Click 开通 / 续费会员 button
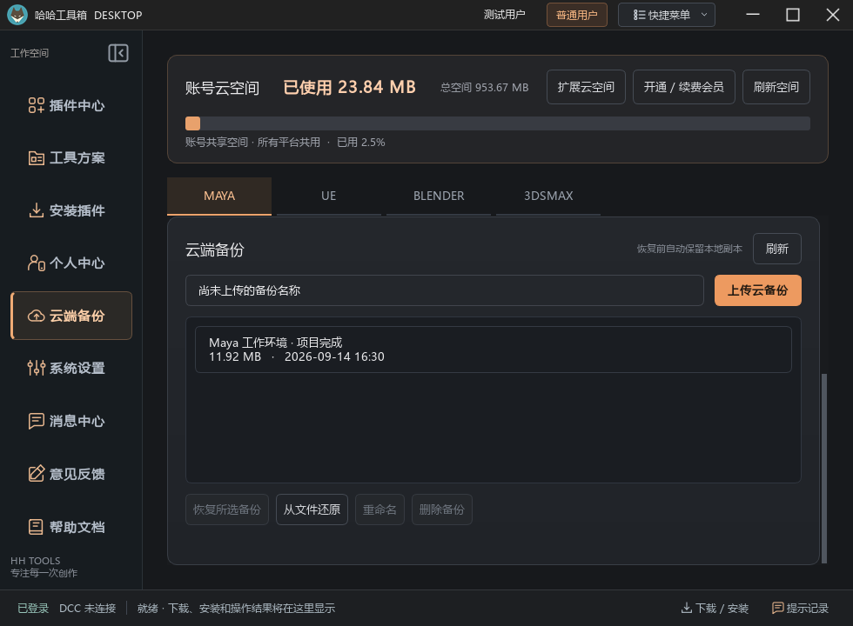This screenshot has width=853, height=626. click(684, 87)
